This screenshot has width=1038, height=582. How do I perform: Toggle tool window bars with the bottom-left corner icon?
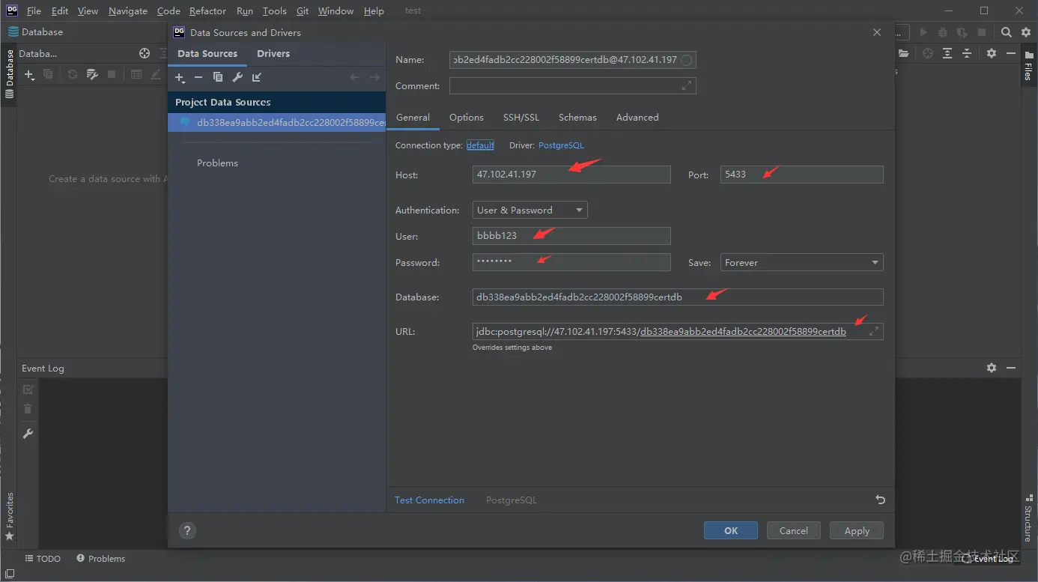pos(10,574)
